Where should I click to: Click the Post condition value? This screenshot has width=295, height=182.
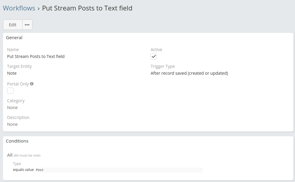pos(40,170)
